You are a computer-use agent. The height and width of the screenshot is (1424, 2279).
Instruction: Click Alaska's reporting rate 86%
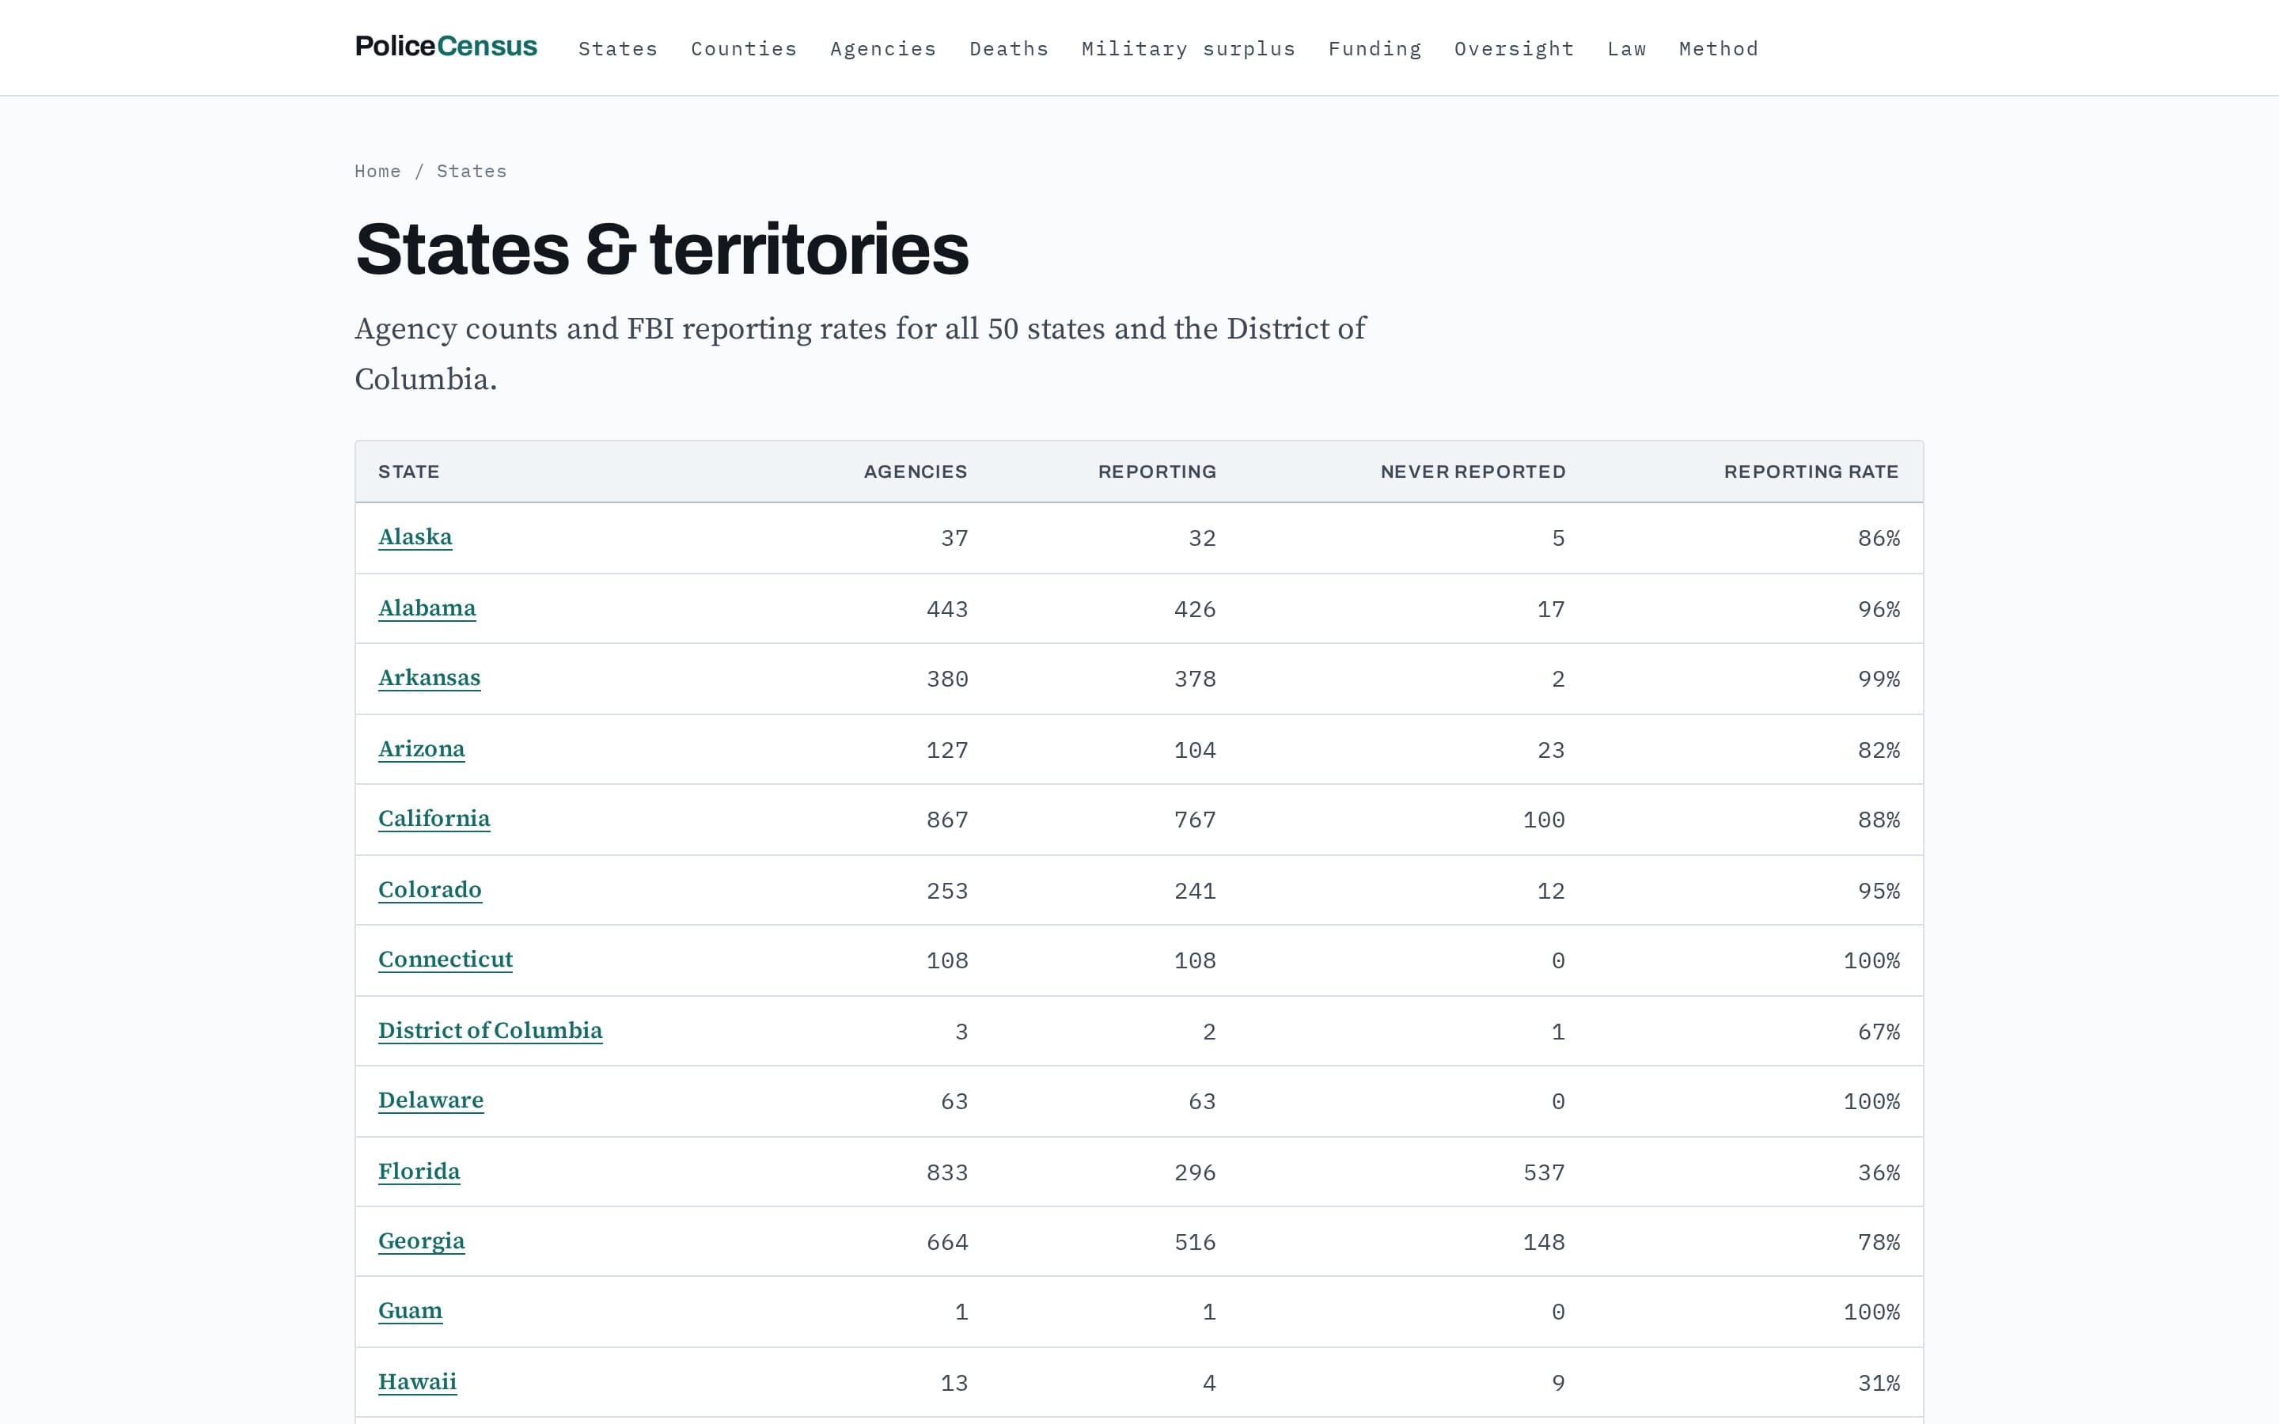(x=1879, y=539)
